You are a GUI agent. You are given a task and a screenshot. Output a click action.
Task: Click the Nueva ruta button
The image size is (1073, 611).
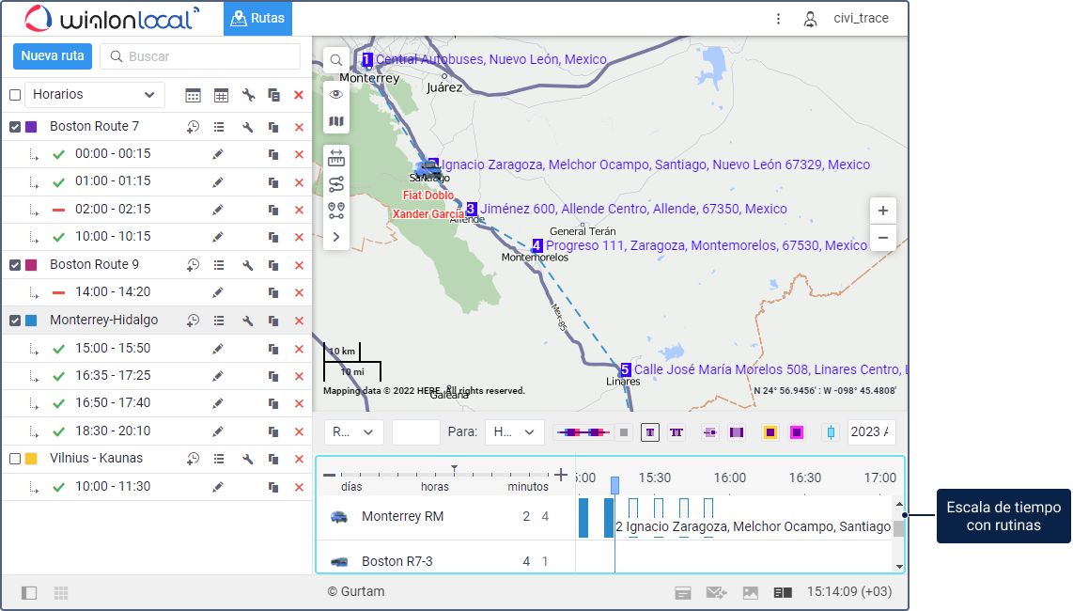tap(53, 56)
